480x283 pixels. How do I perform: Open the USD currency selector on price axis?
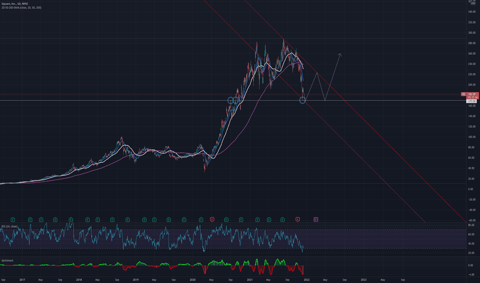pyautogui.click(x=473, y=4)
